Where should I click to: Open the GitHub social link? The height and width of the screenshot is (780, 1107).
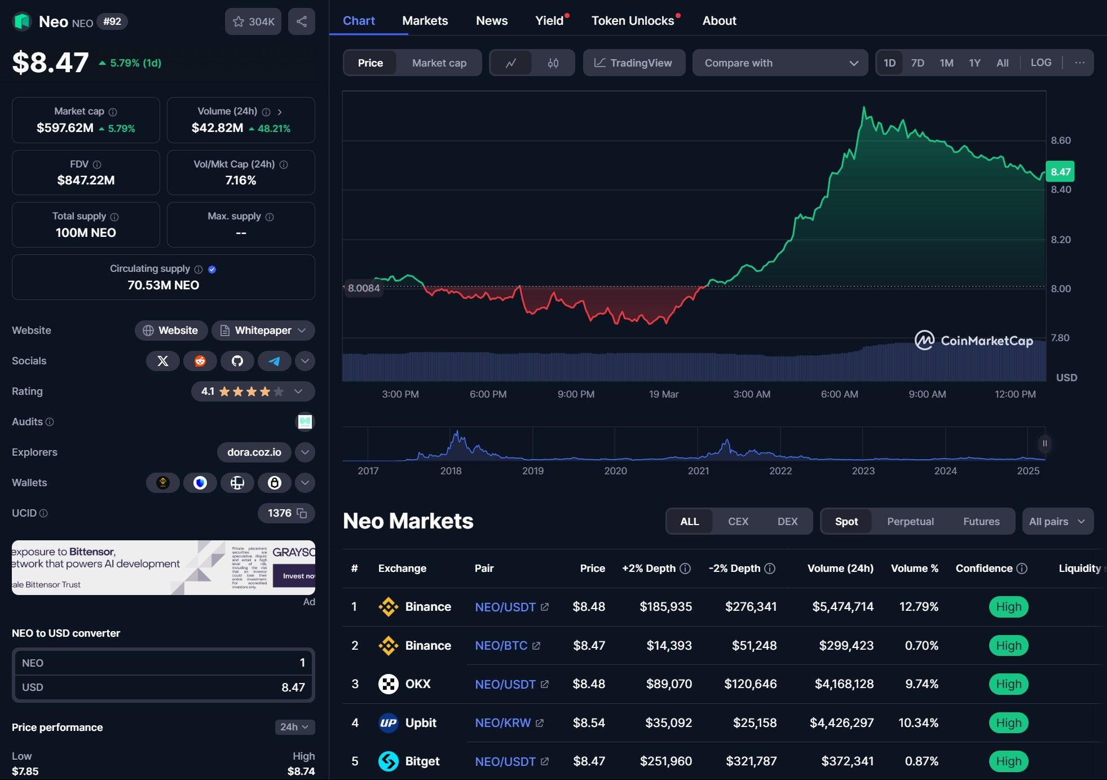coord(237,361)
